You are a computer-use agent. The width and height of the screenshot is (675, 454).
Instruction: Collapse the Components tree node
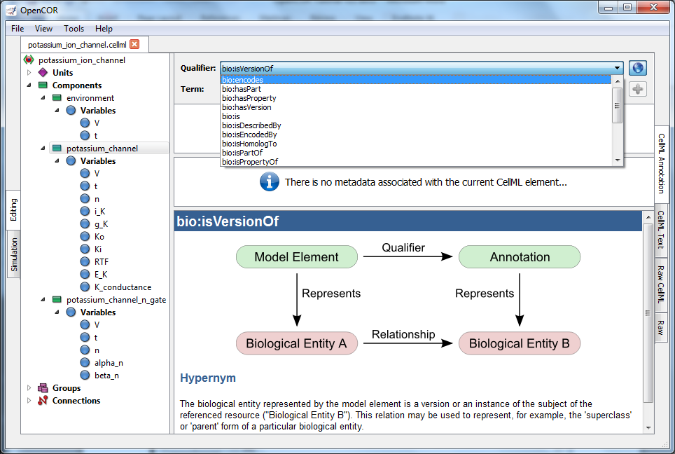click(29, 85)
